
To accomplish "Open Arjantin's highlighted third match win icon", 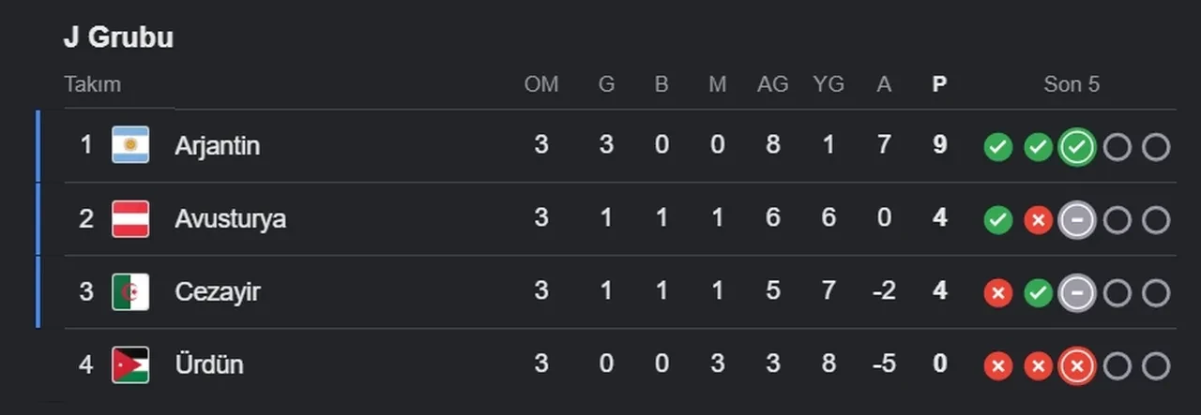I will click(1077, 147).
